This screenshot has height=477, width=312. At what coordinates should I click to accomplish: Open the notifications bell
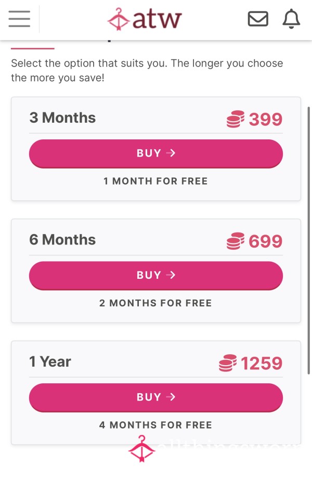tap(291, 19)
